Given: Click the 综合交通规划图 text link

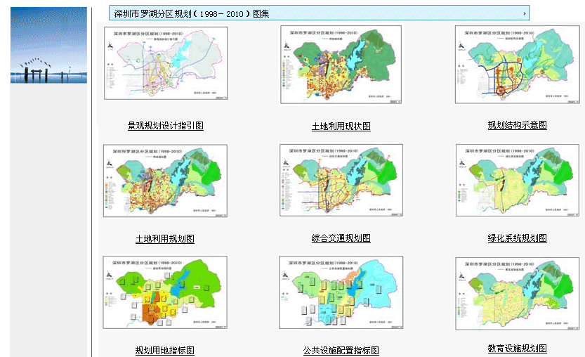Looking at the screenshot, I should point(341,238).
